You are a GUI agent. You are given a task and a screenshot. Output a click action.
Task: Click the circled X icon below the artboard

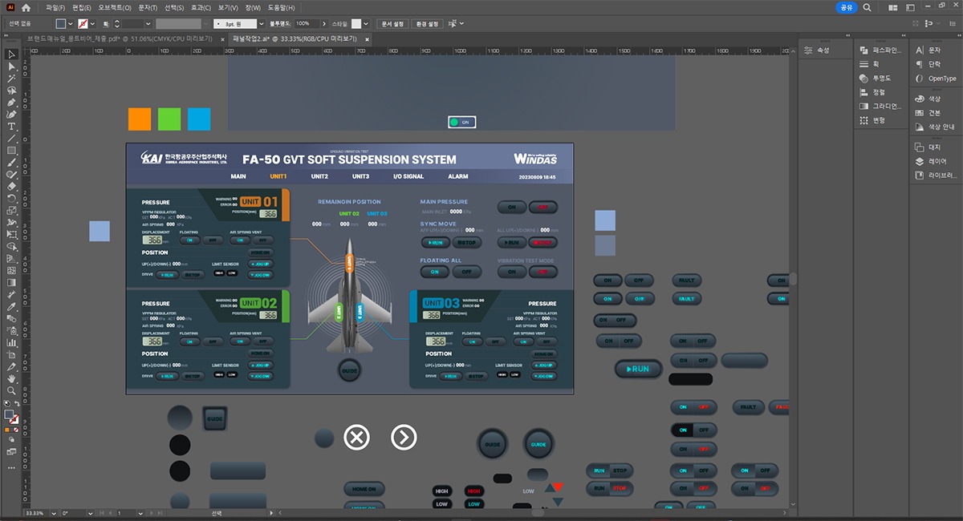coord(357,437)
